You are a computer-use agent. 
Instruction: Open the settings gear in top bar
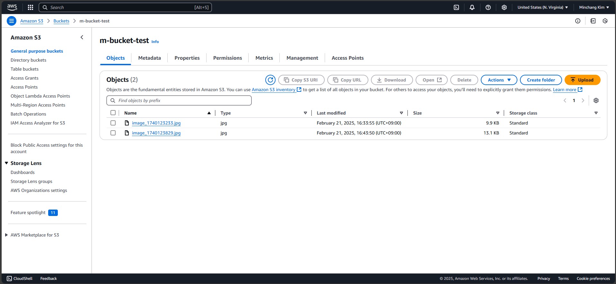coord(504,7)
